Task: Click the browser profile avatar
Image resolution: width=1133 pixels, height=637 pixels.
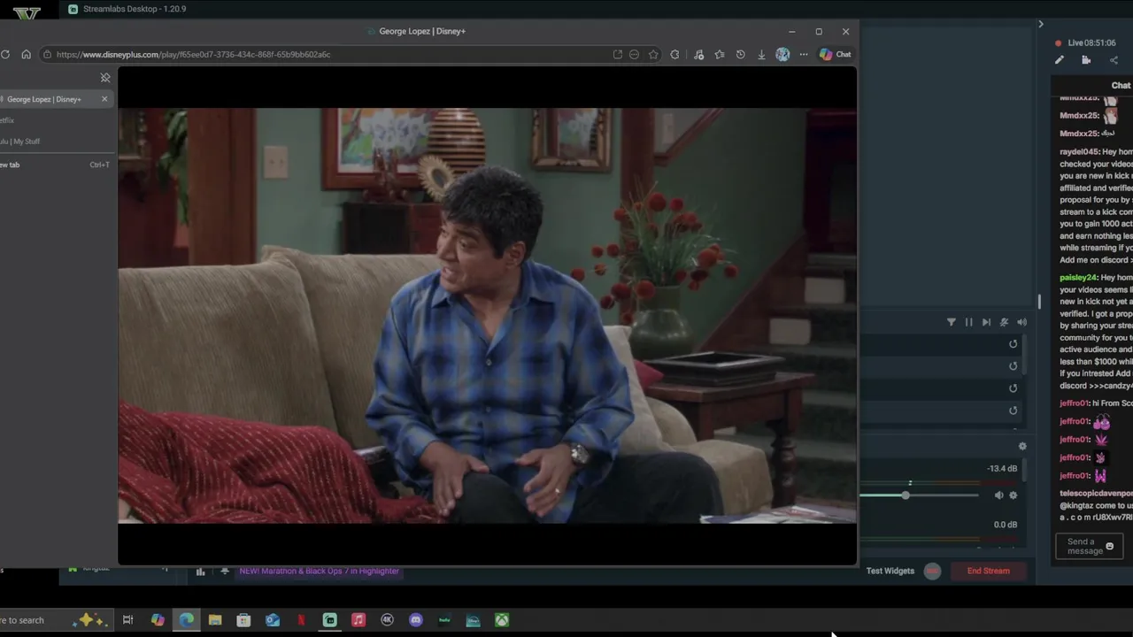Action: tap(782, 55)
